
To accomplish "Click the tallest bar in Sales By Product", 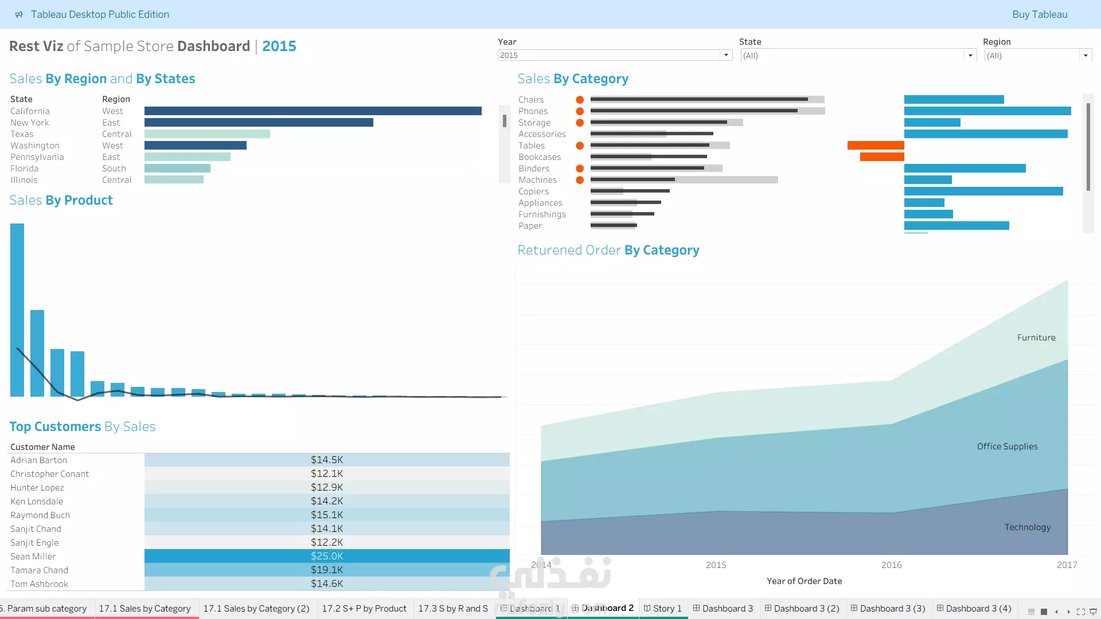I will point(17,309).
